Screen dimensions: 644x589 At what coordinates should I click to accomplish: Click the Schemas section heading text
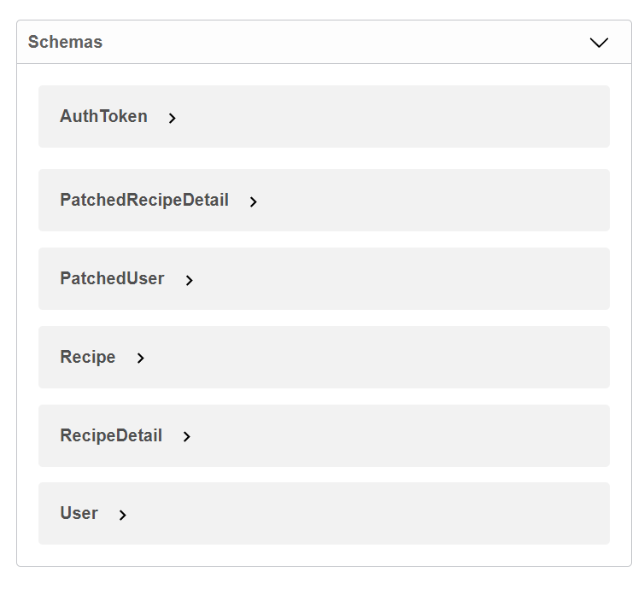point(65,42)
